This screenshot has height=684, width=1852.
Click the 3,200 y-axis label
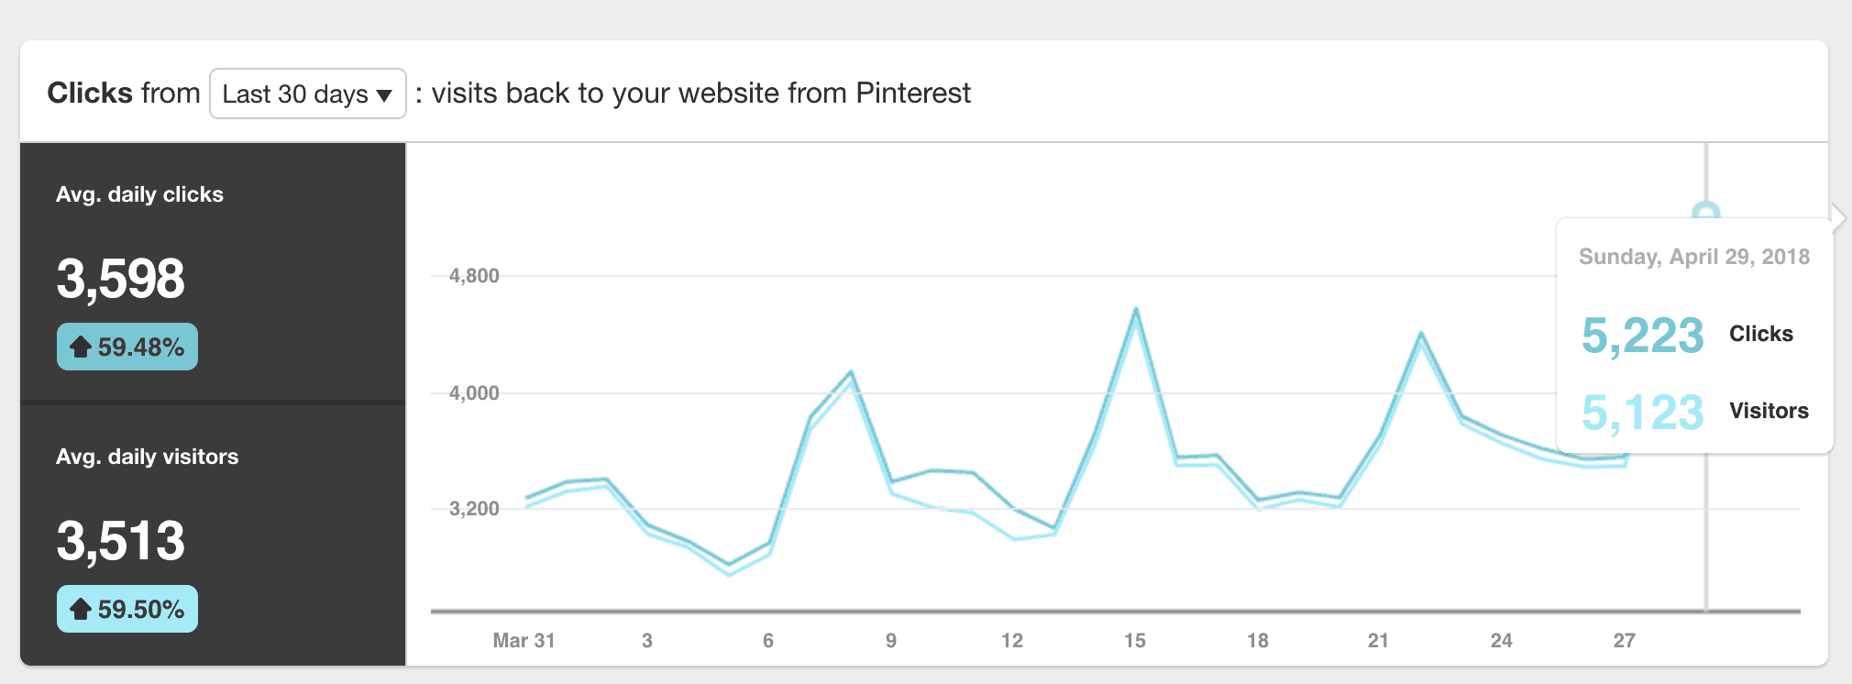click(474, 509)
